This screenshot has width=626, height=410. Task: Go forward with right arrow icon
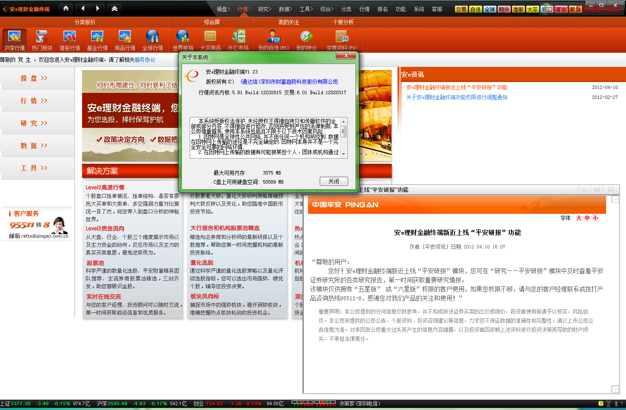pyautogui.click(x=97, y=8)
